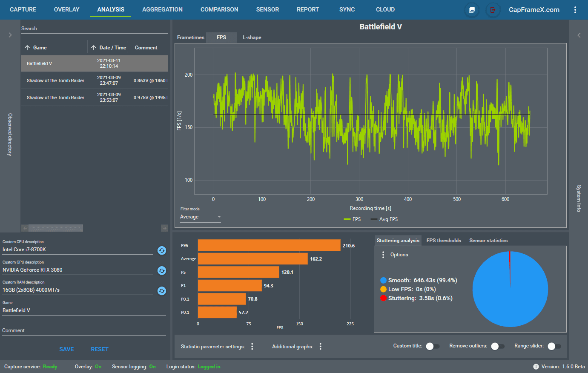
Task: Select the Stuttering analysis tab
Action: (398, 241)
